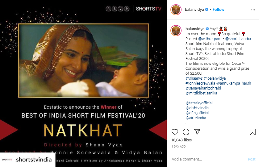Follow the balanvidya account
The image size is (259, 167).
pos(218,10)
